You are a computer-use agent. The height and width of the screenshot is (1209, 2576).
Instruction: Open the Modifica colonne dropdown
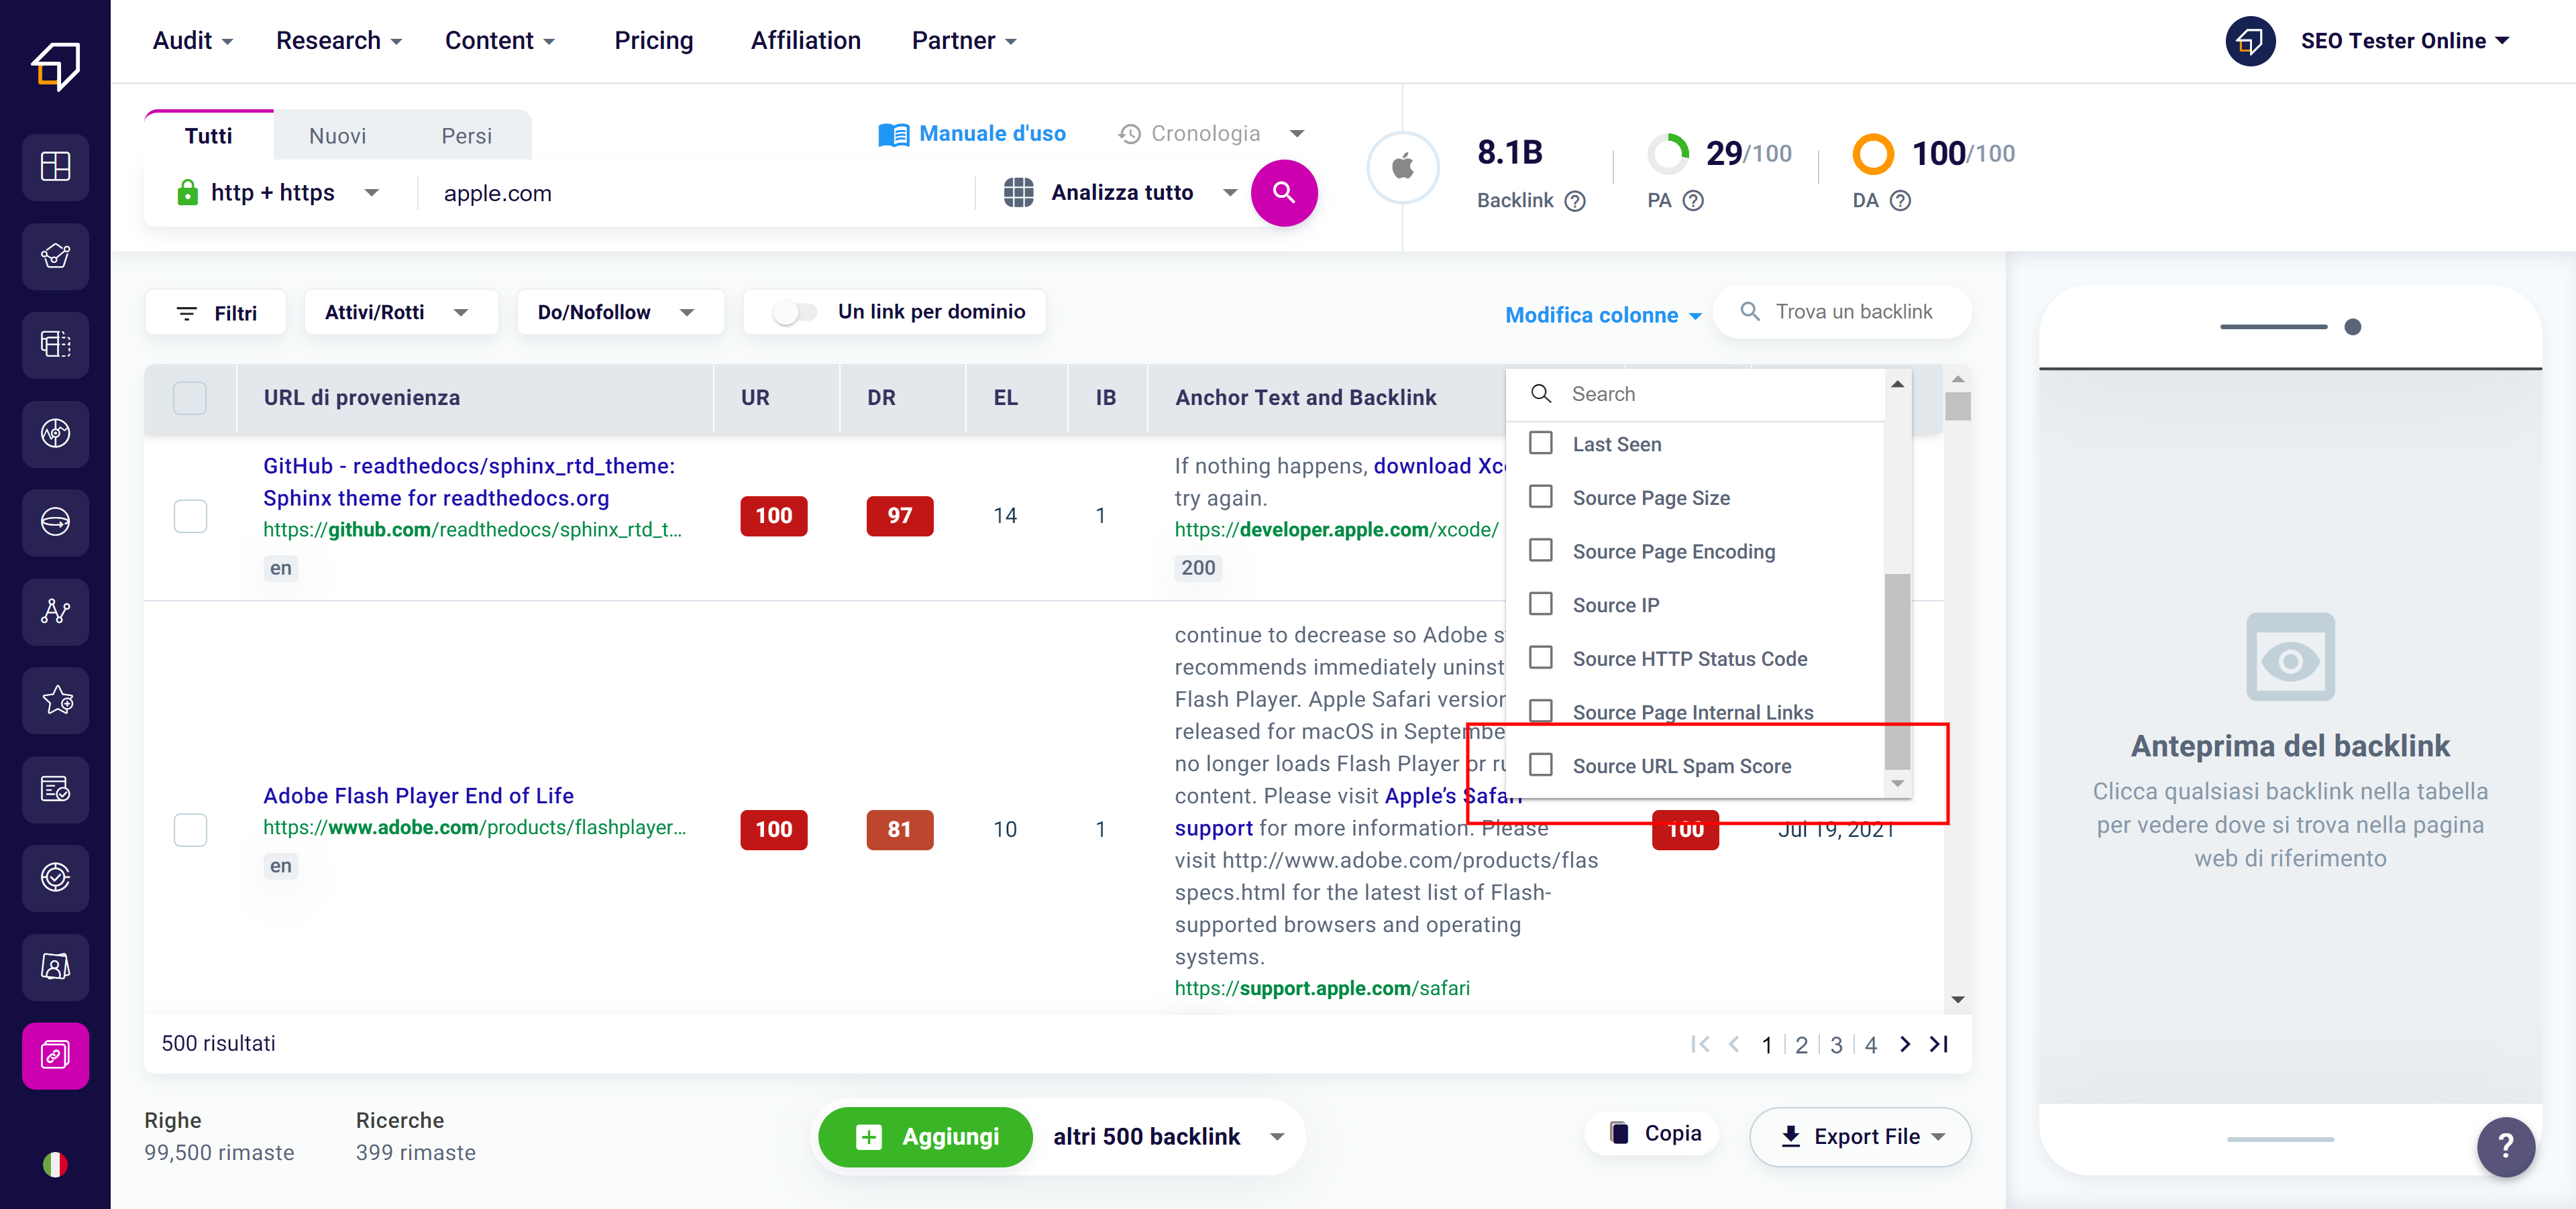click(1603, 314)
